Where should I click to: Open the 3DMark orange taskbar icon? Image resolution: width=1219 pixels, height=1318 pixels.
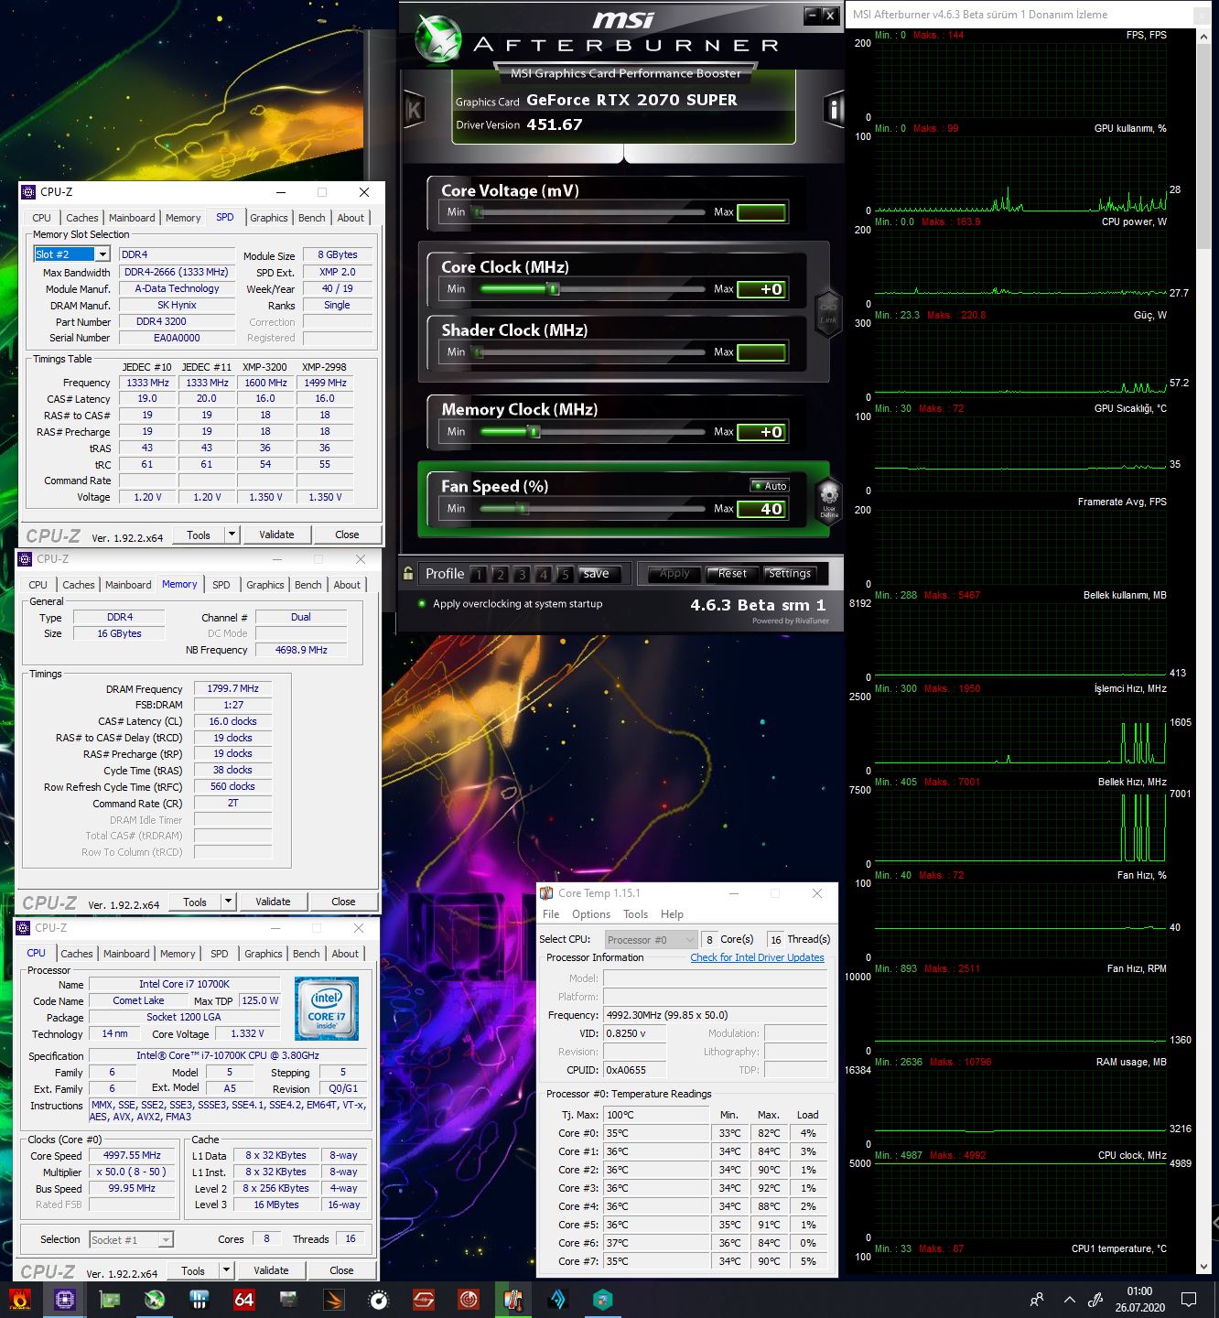[x=333, y=1299]
